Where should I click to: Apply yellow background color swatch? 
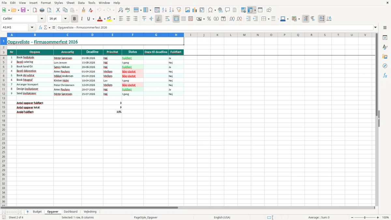(x=109, y=19)
